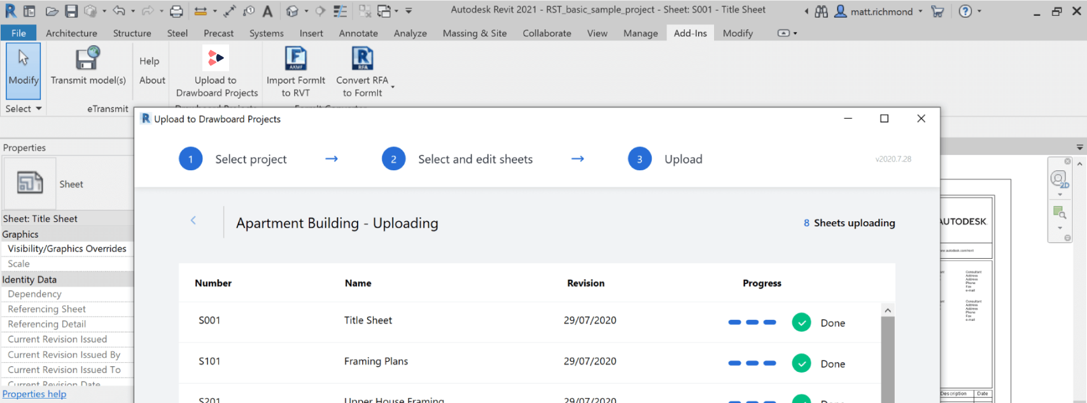This screenshot has width=1087, height=403.
Task: Click the S101 progress dashes indicator
Action: click(x=752, y=363)
